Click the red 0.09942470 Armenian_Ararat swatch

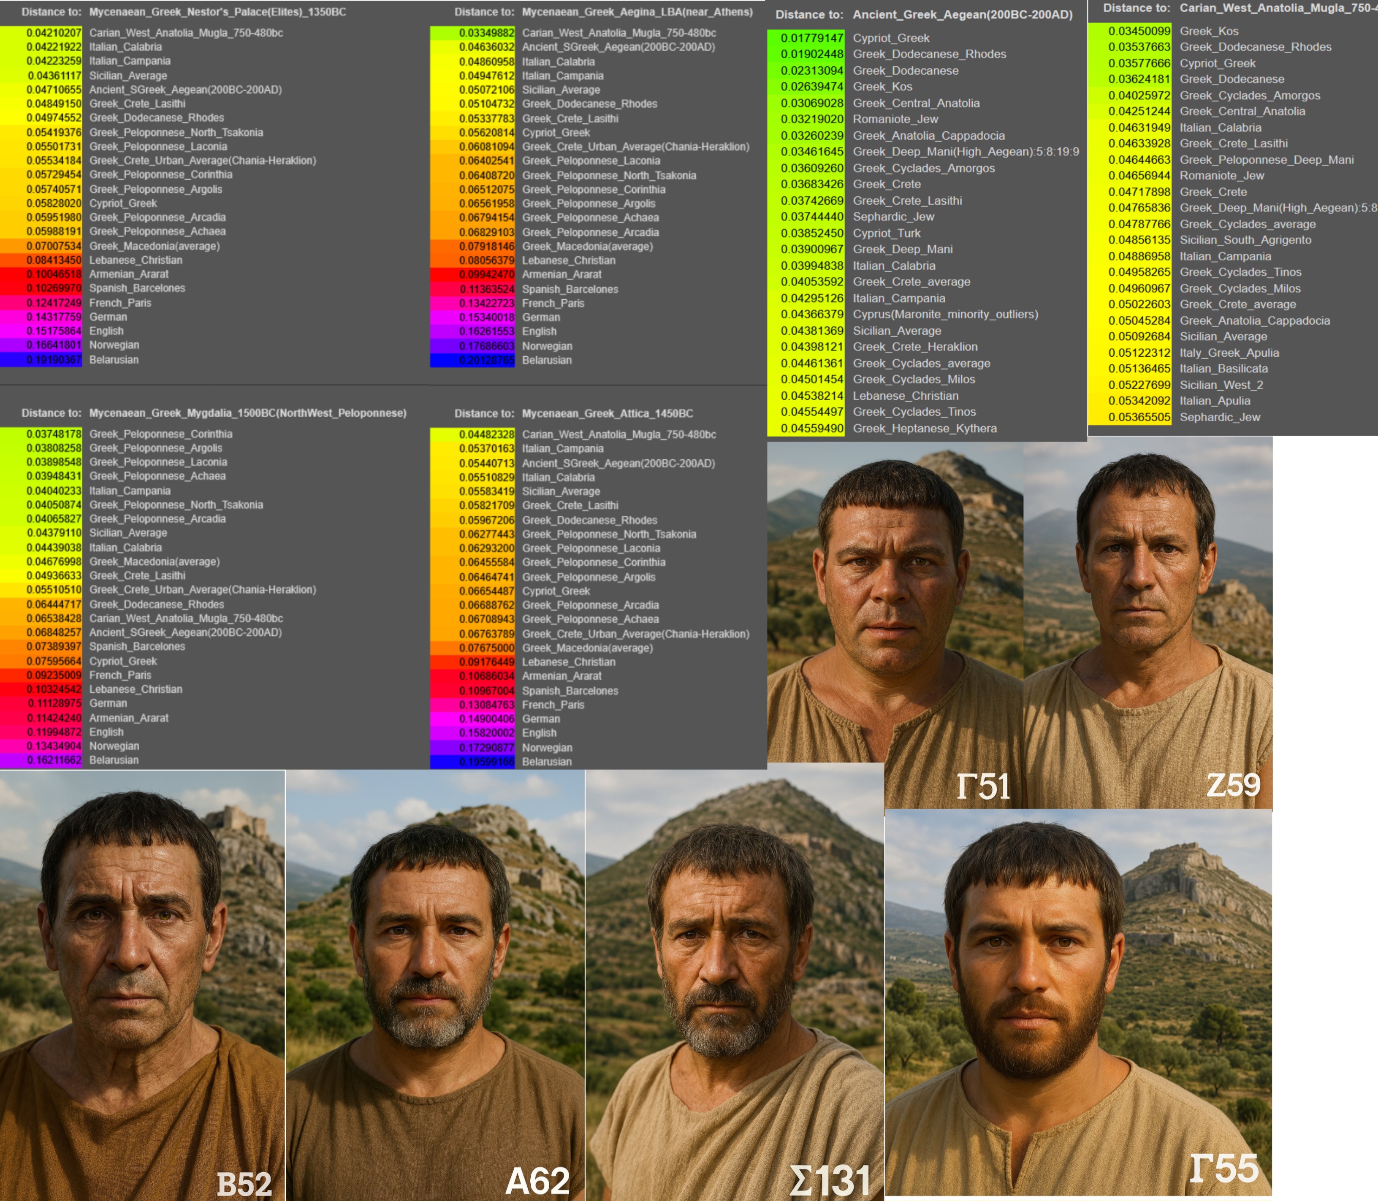(472, 275)
